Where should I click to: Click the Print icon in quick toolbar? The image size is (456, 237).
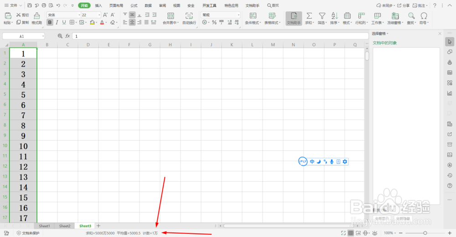pyautogui.click(x=44, y=5)
